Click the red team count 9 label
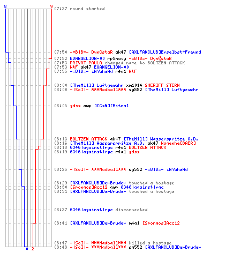The image size is (241, 268). pos(51,6)
